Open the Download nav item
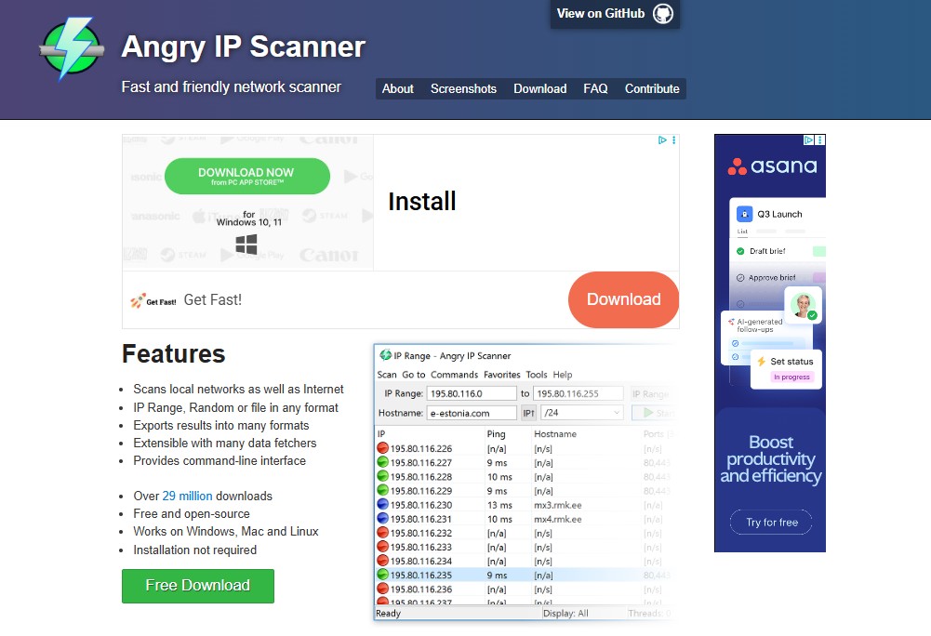Viewport: 931px width, 636px height. 539,89
